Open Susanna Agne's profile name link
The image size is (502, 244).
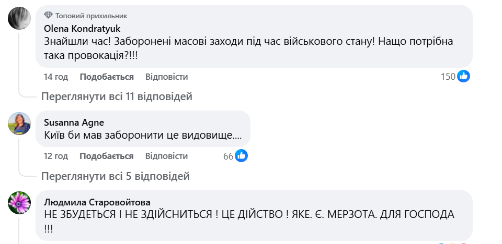coord(74,123)
